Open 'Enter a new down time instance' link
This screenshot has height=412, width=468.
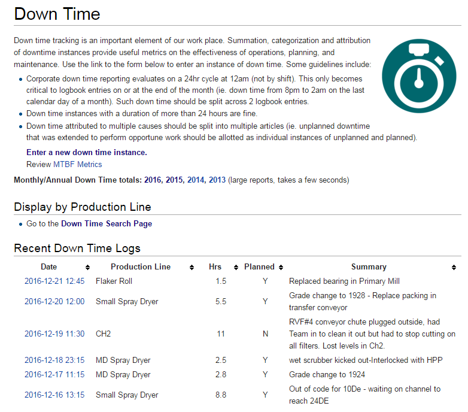click(87, 152)
